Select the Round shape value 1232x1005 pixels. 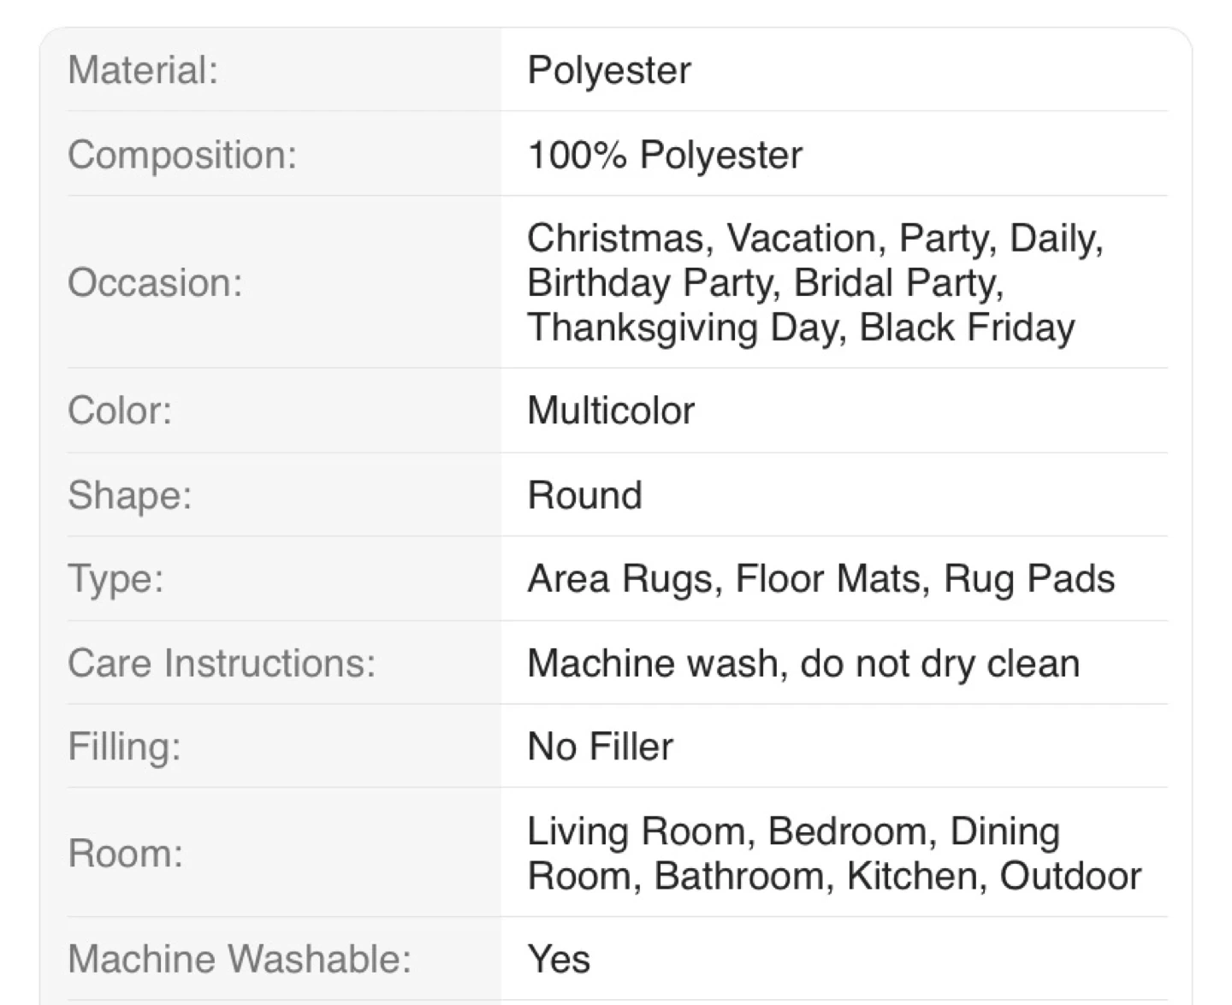[584, 495]
